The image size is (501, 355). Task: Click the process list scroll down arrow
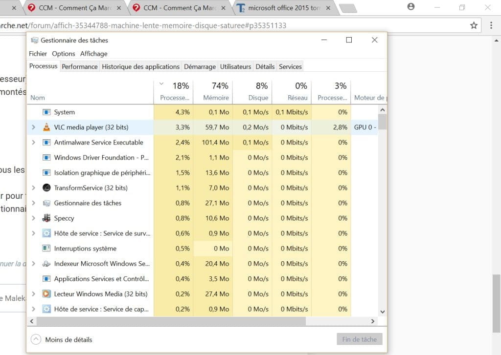click(x=383, y=312)
